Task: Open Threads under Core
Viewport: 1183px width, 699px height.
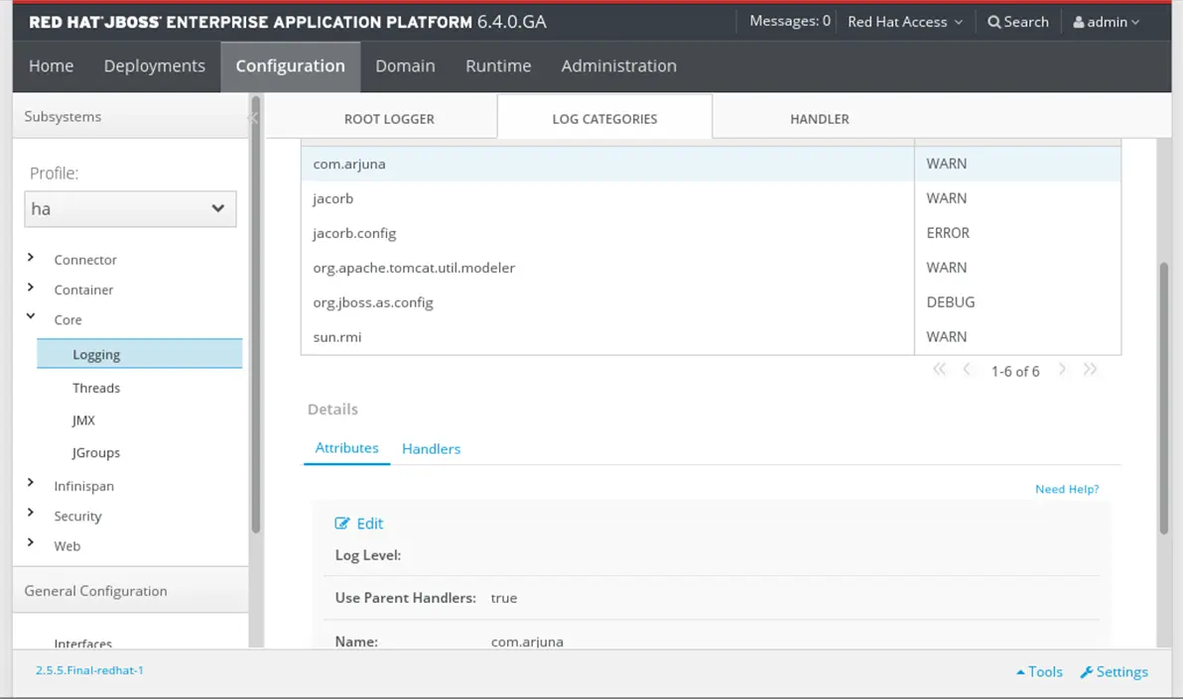Action: (x=96, y=388)
